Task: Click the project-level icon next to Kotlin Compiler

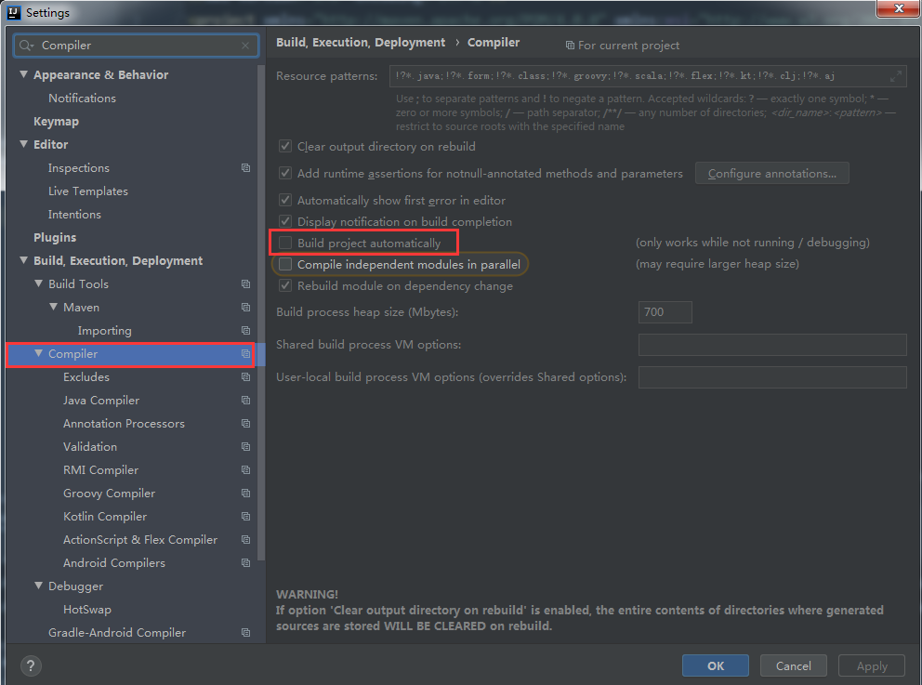Action: coord(245,516)
